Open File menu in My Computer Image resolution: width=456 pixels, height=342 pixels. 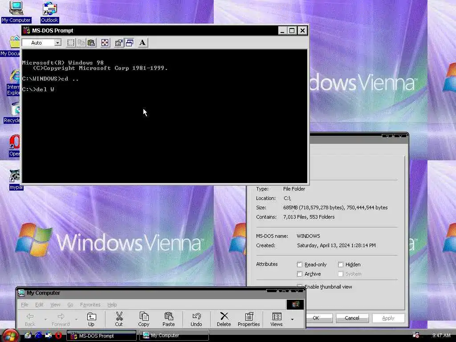coord(25,305)
